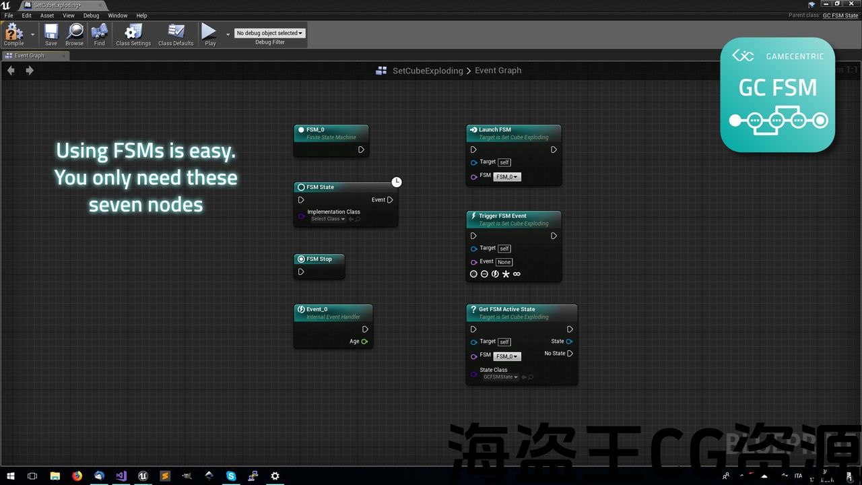Expand the debug object filter dropdown

269,33
